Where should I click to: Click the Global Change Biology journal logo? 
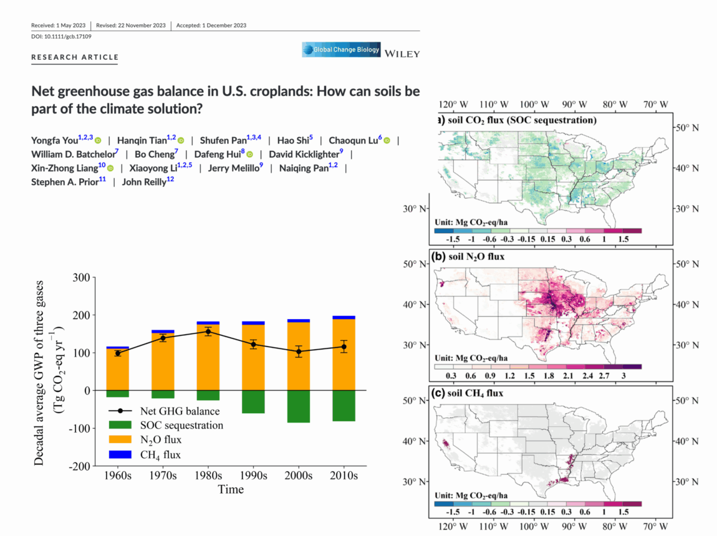pyautogui.click(x=340, y=50)
